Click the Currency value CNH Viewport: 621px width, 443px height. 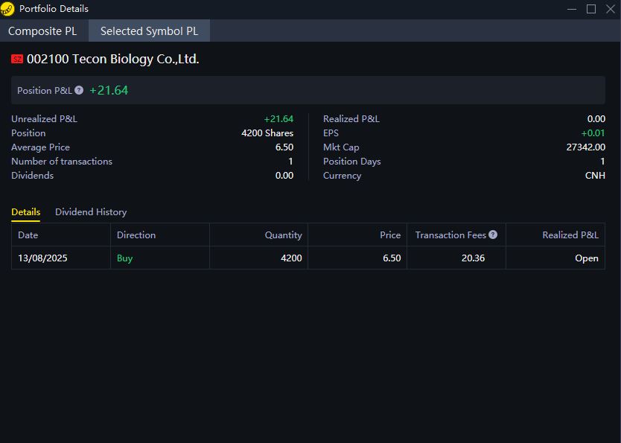point(595,176)
